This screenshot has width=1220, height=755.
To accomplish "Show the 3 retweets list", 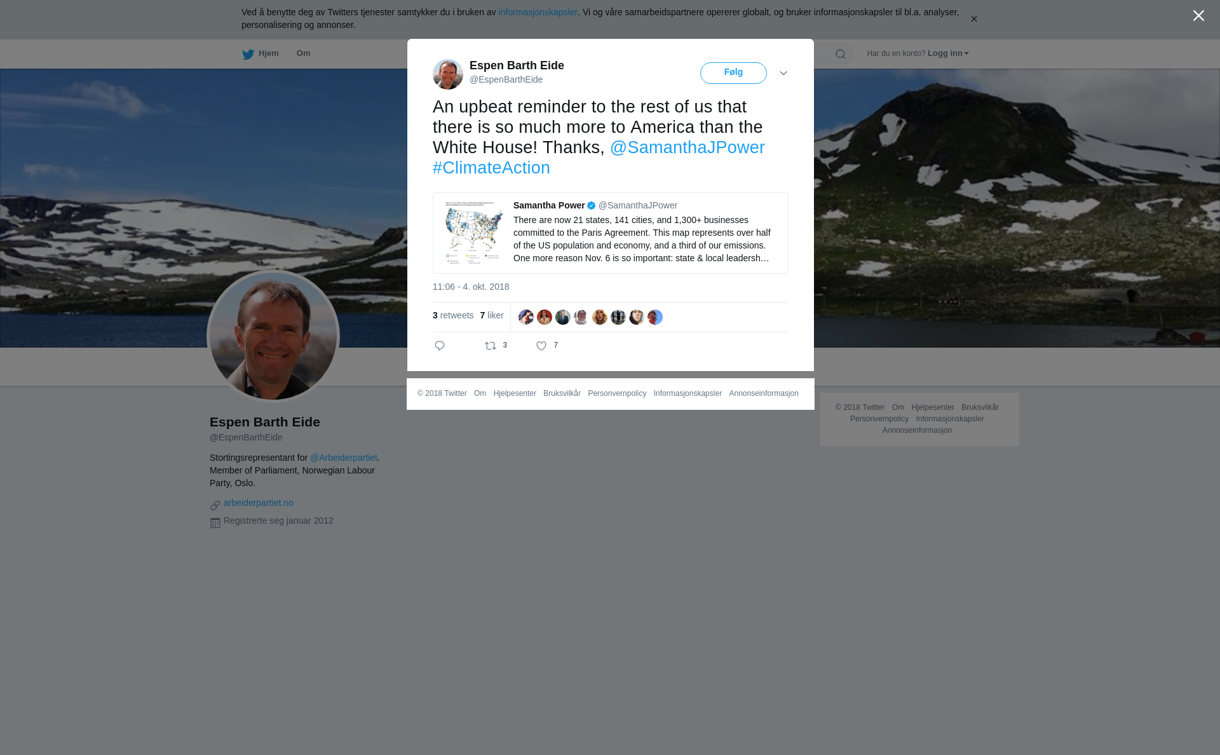I will coord(453,315).
